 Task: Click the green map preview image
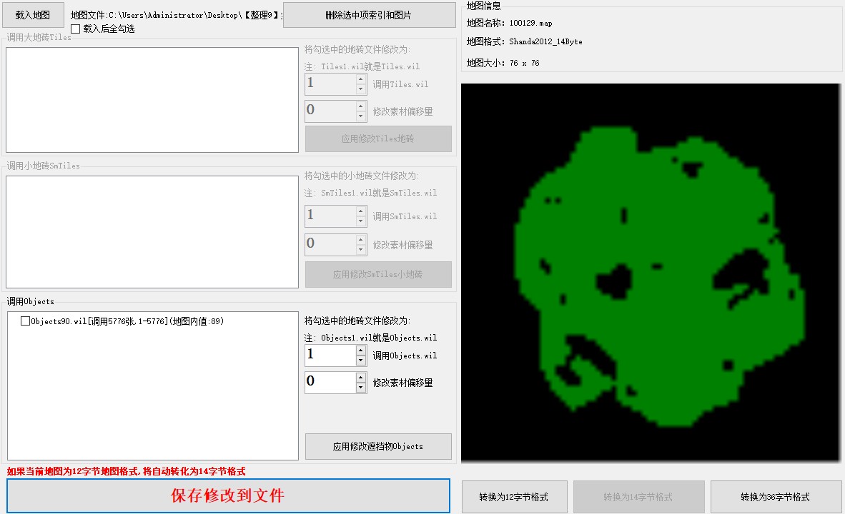point(651,271)
